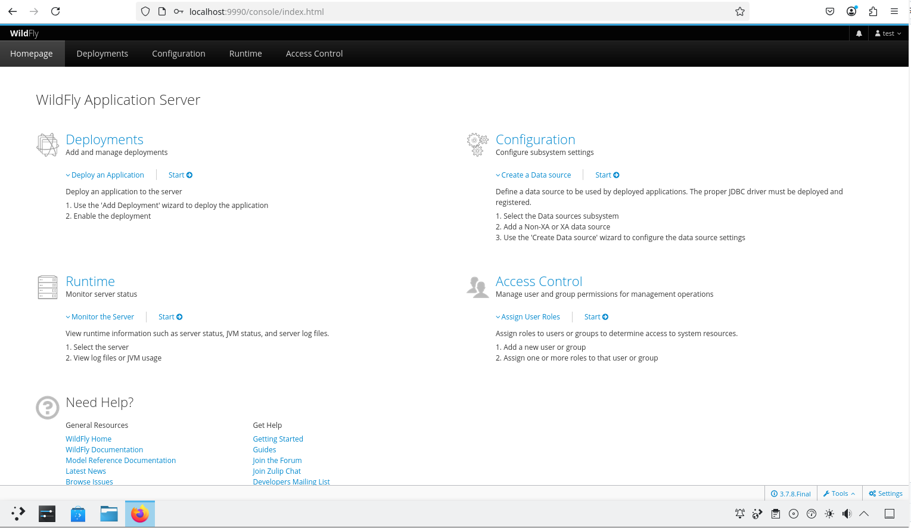Screen dimensions: 911x528
Task: Open the Runtime navigation tab
Action: [x=245, y=54]
